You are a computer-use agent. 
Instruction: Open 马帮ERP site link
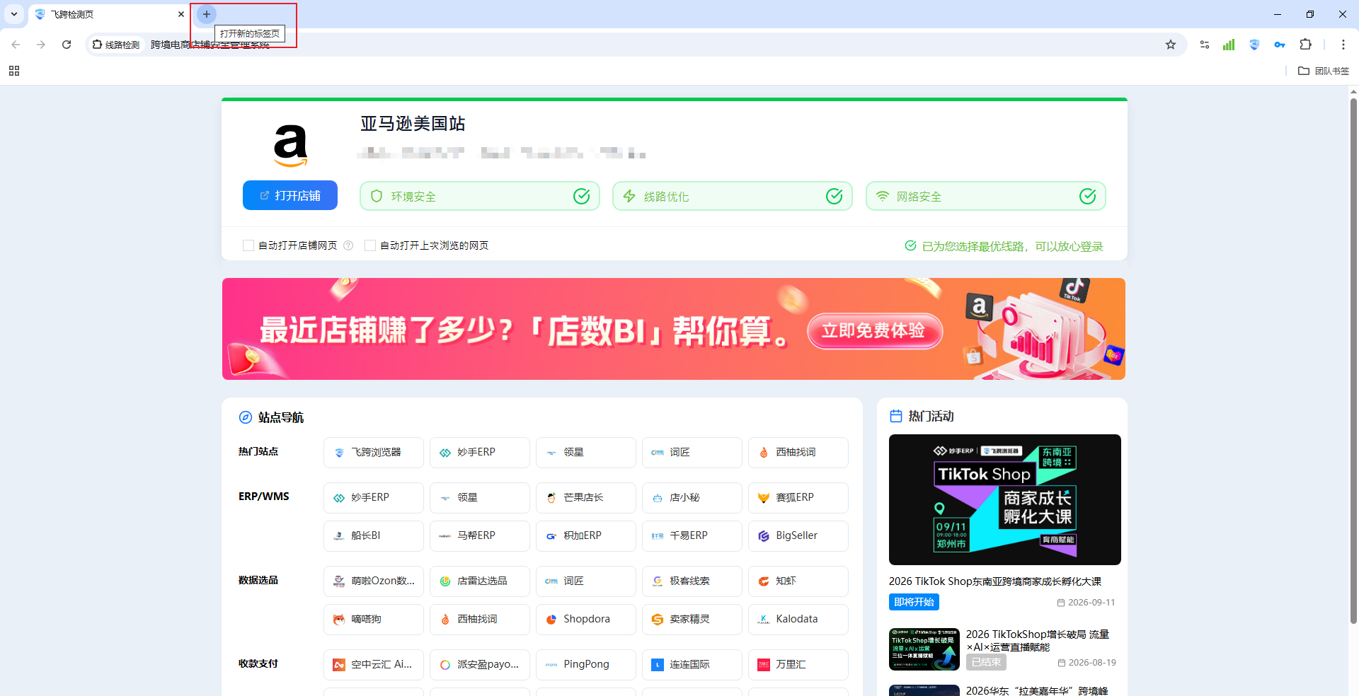(480, 536)
